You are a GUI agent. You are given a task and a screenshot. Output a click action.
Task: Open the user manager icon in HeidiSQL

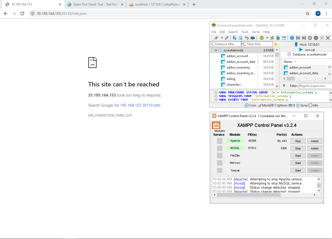pos(272,38)
